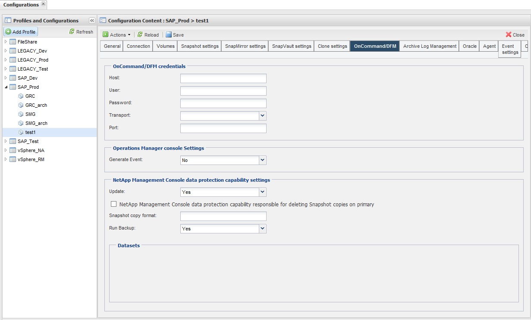Open the Transport dropdown
531x320 pixels.
[262, 115]
